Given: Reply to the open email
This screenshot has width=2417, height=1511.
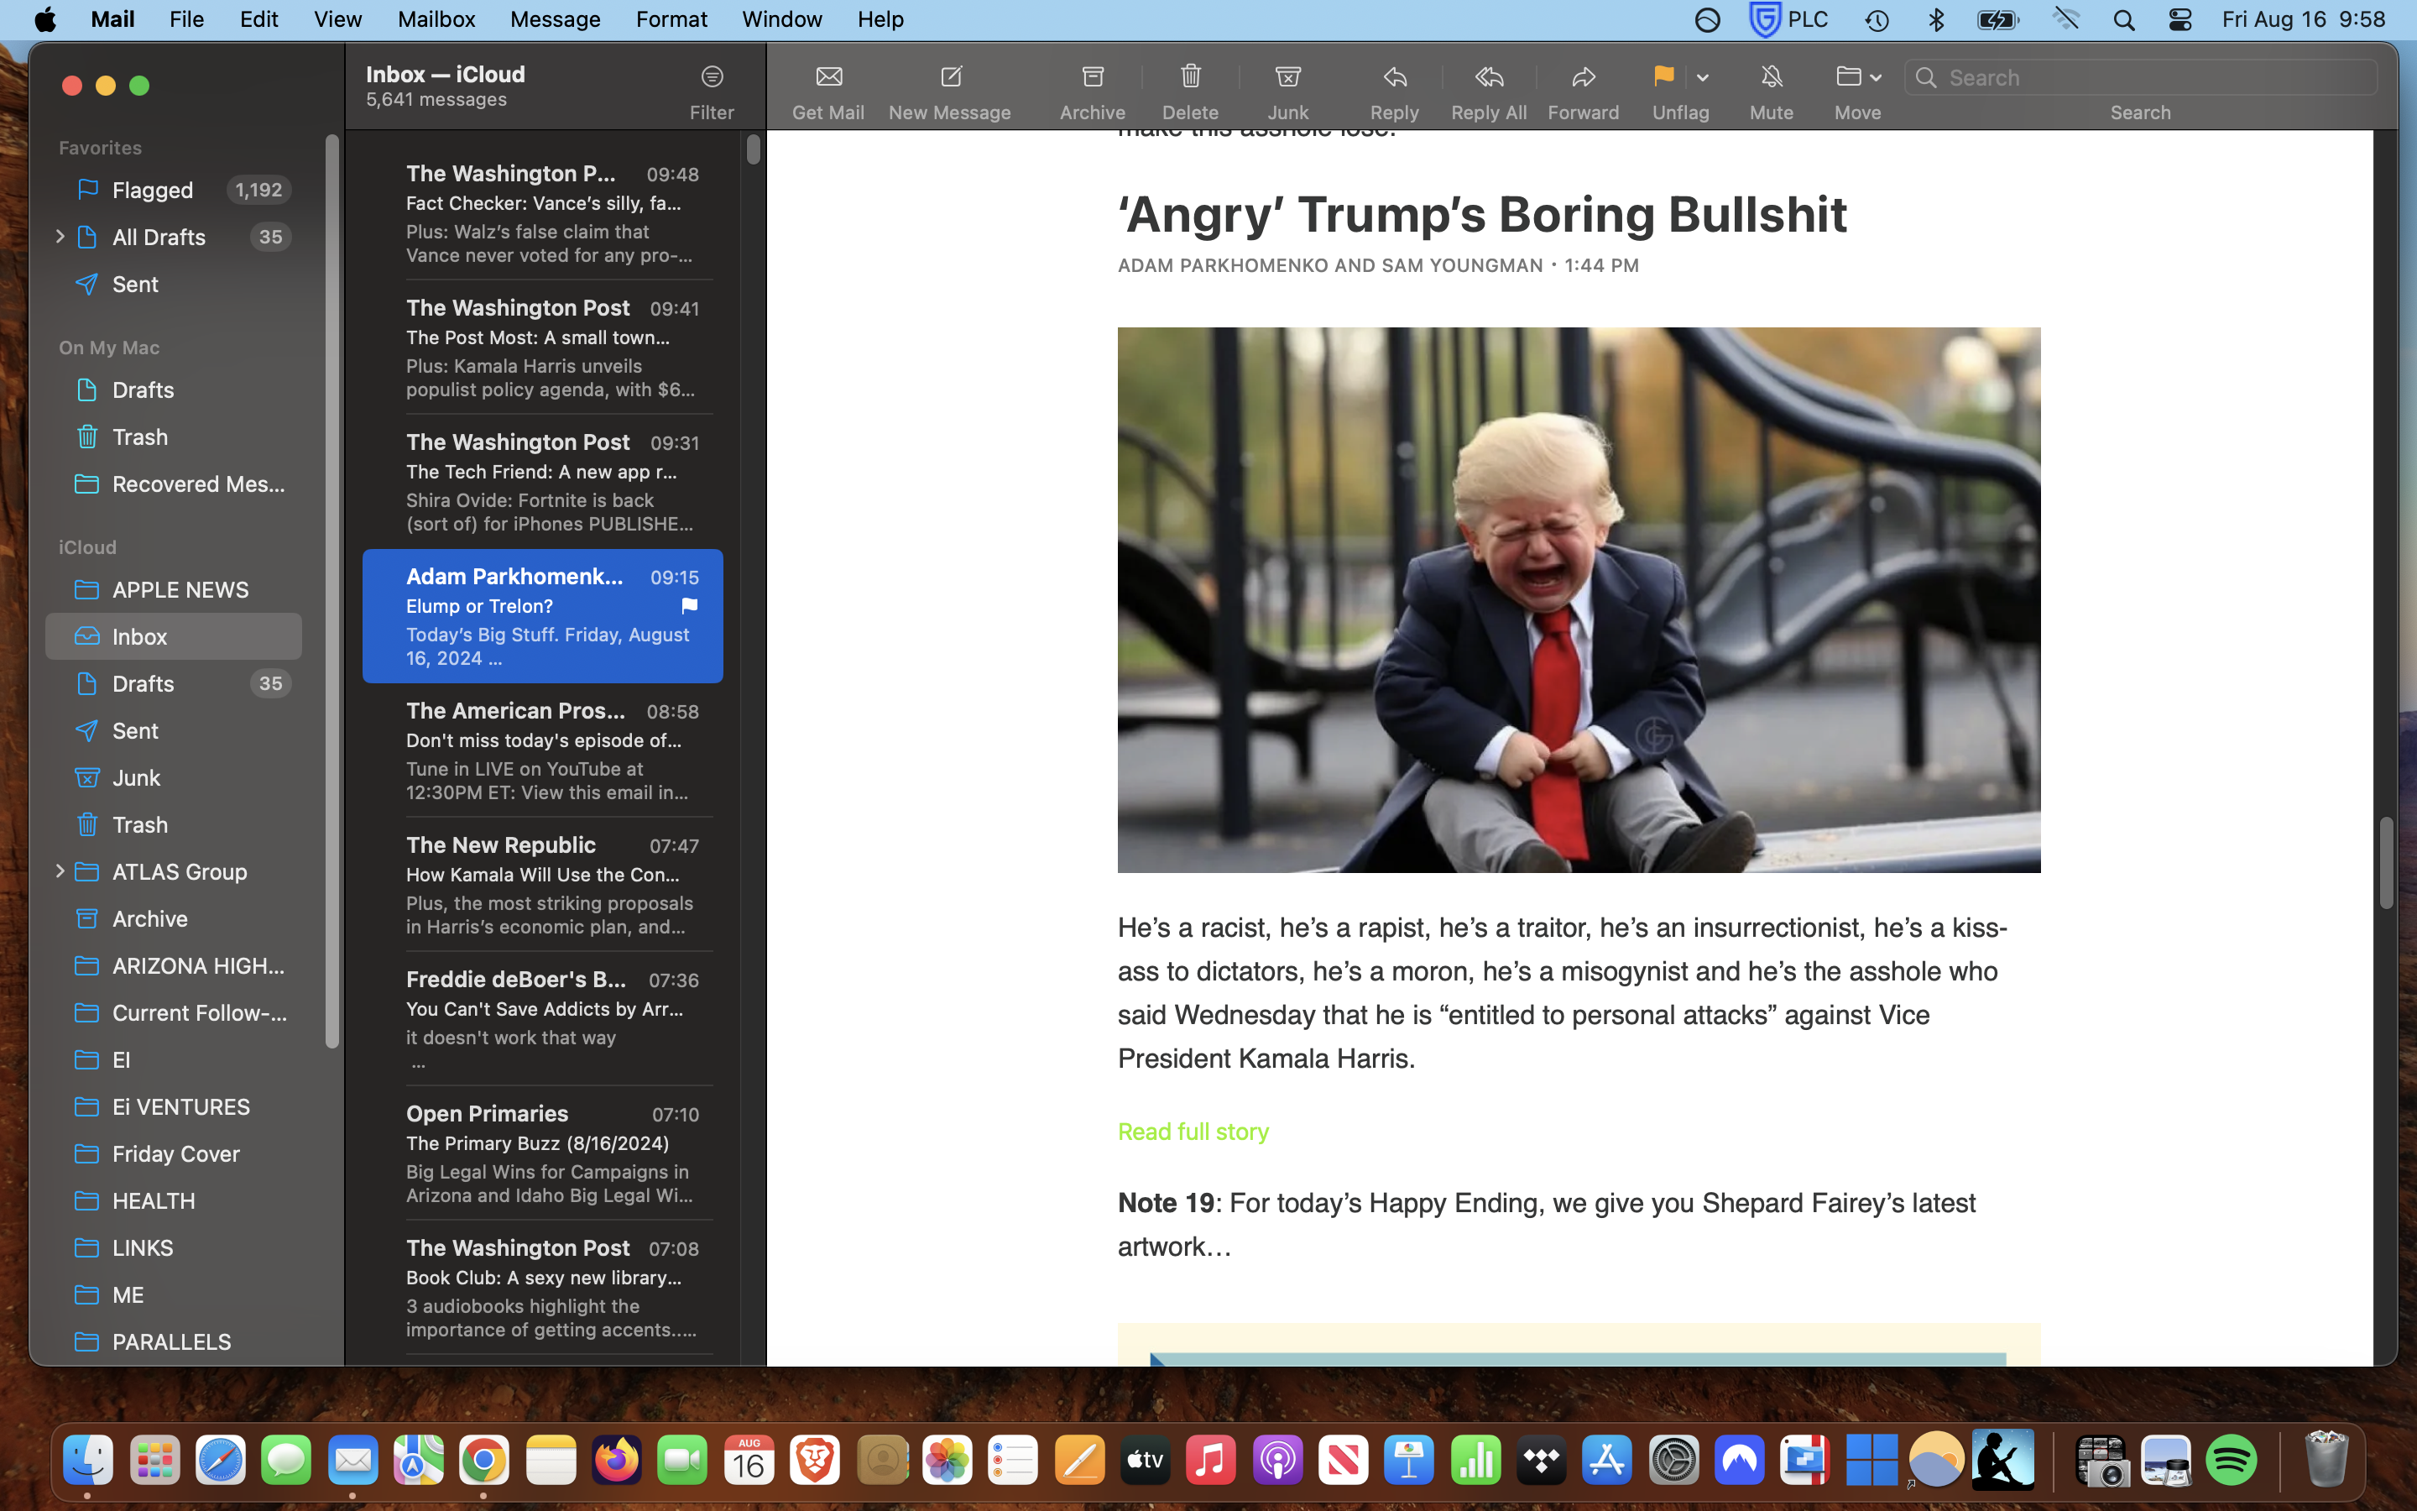Looking at the screenshot, I should tap(1394, 77).
